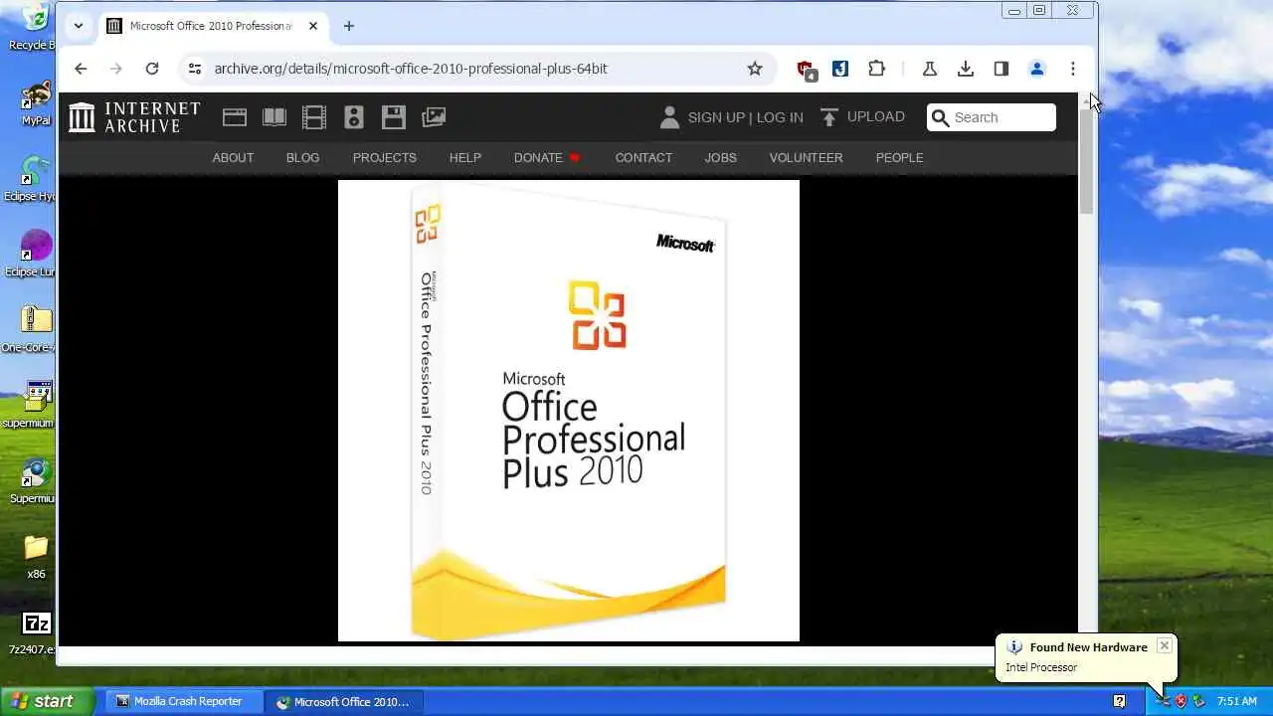Screen dimensions: 1273x716
Task: Toggle the browser side panel
Action: click(x=1000, y=69)
